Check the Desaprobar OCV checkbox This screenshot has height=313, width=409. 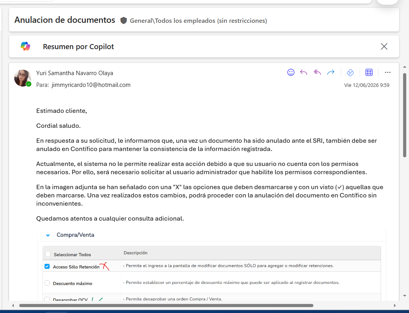[x=47, y=299]
